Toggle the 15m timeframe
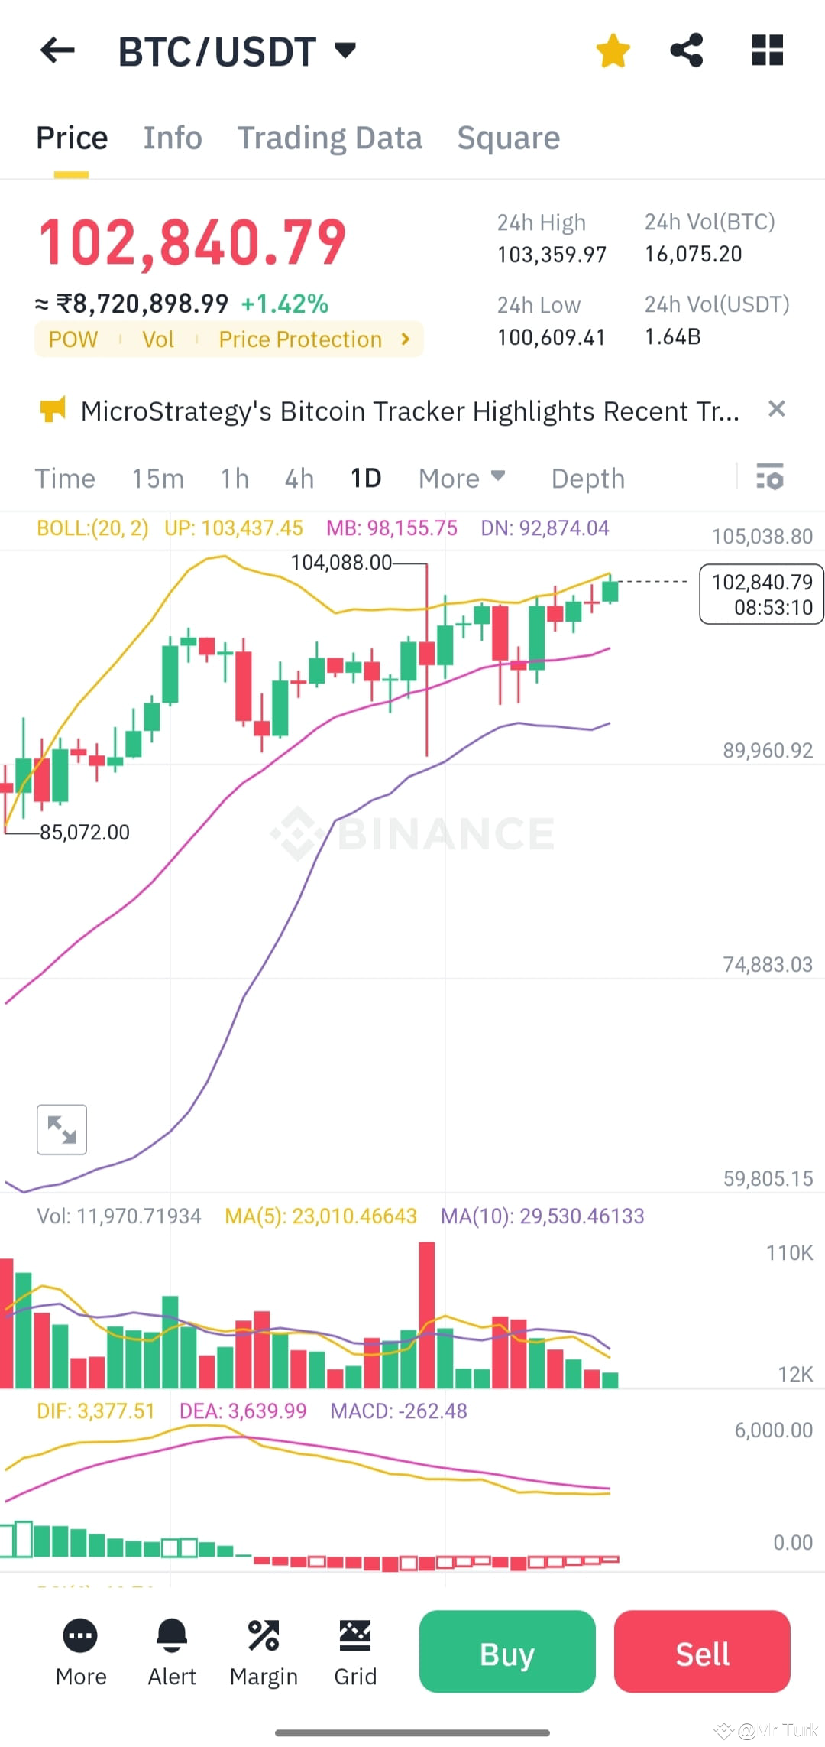Screen dimensions: 825x1747 point(157,478)
